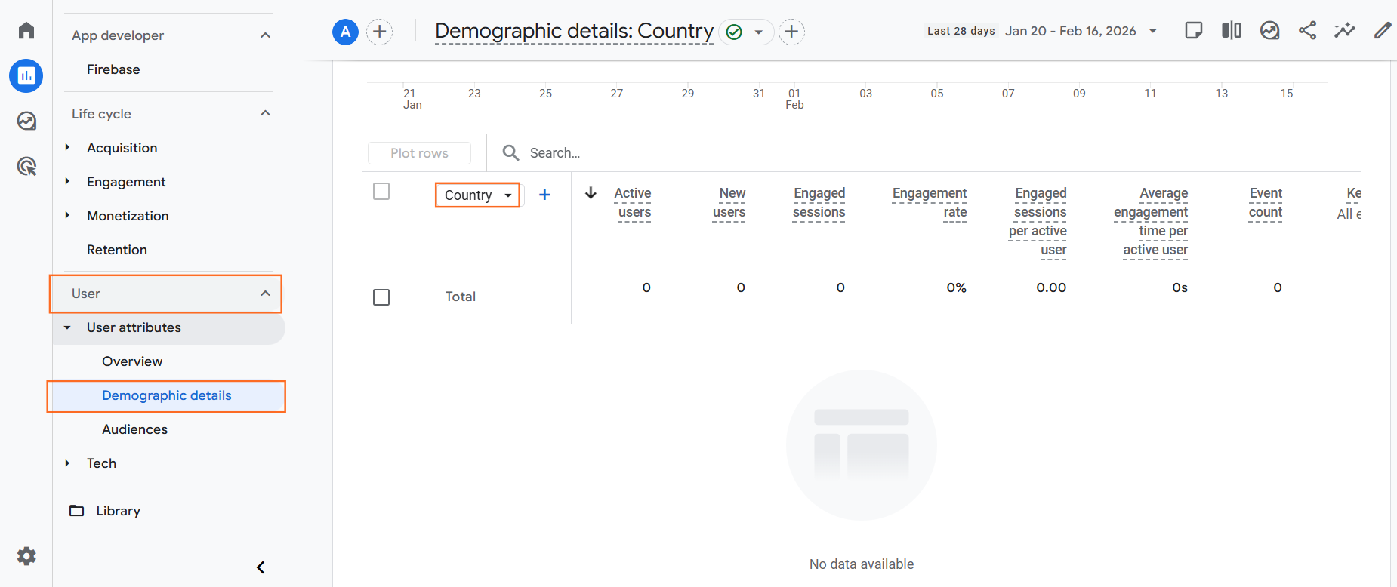
Task: Tick the Total row checkbox
Action: pyautogui.click(x=381, y=297)
